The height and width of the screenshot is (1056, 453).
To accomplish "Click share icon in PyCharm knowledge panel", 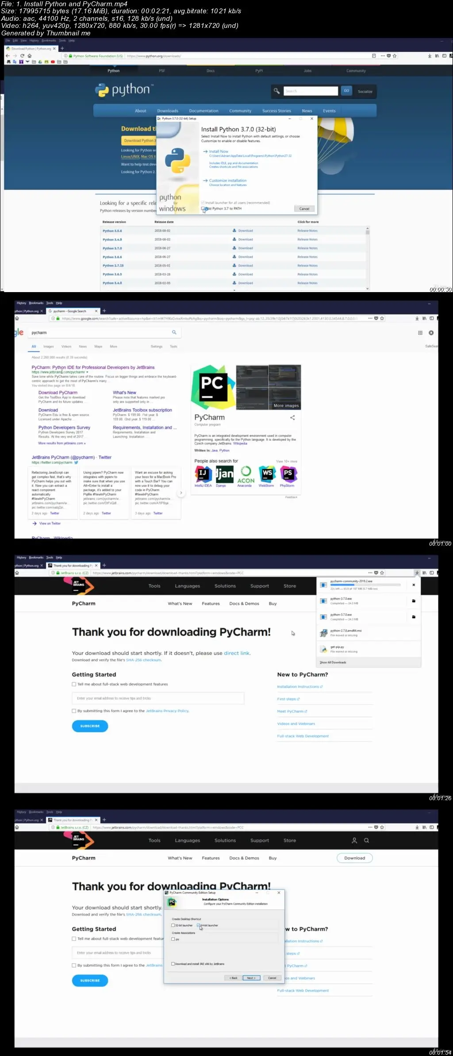I will pos(292,417).
